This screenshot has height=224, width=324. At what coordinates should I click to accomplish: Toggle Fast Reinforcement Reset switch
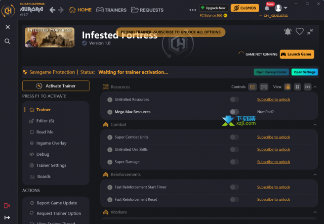(234, 199)
